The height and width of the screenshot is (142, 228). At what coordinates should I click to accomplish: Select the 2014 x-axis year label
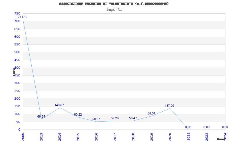click(60, 137)
